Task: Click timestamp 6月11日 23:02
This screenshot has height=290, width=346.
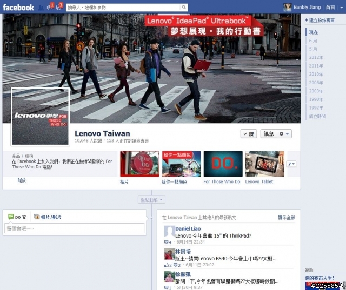Action: click(x=199, y=265)
